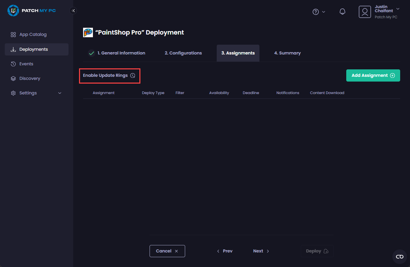The height and width of the screenshot is (267, 410).
Task: Go back using the Prev button
Action: coord(225,251)
